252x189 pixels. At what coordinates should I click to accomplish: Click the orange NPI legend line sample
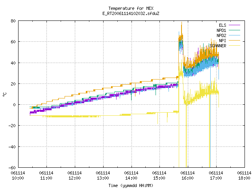(234, 41)
